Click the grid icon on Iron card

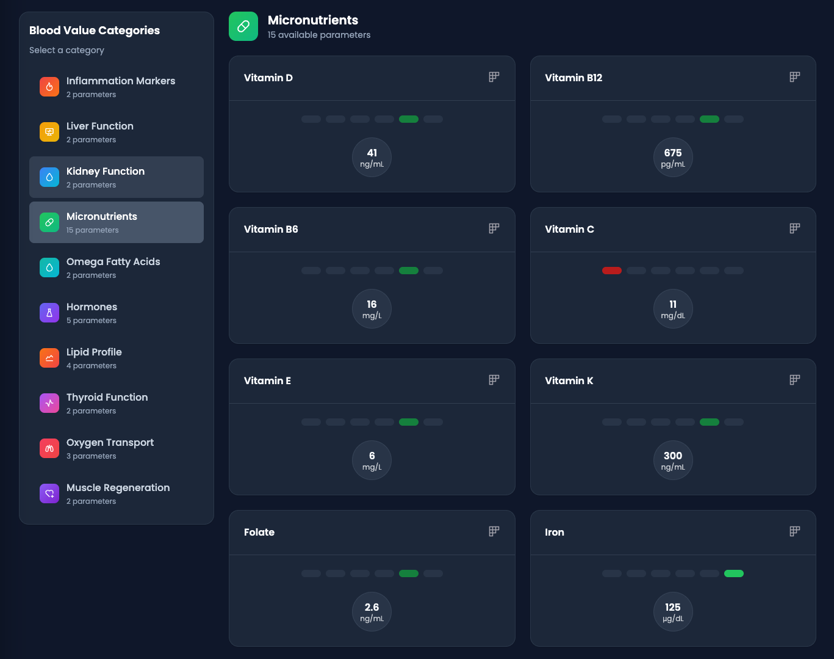point(795,531)
